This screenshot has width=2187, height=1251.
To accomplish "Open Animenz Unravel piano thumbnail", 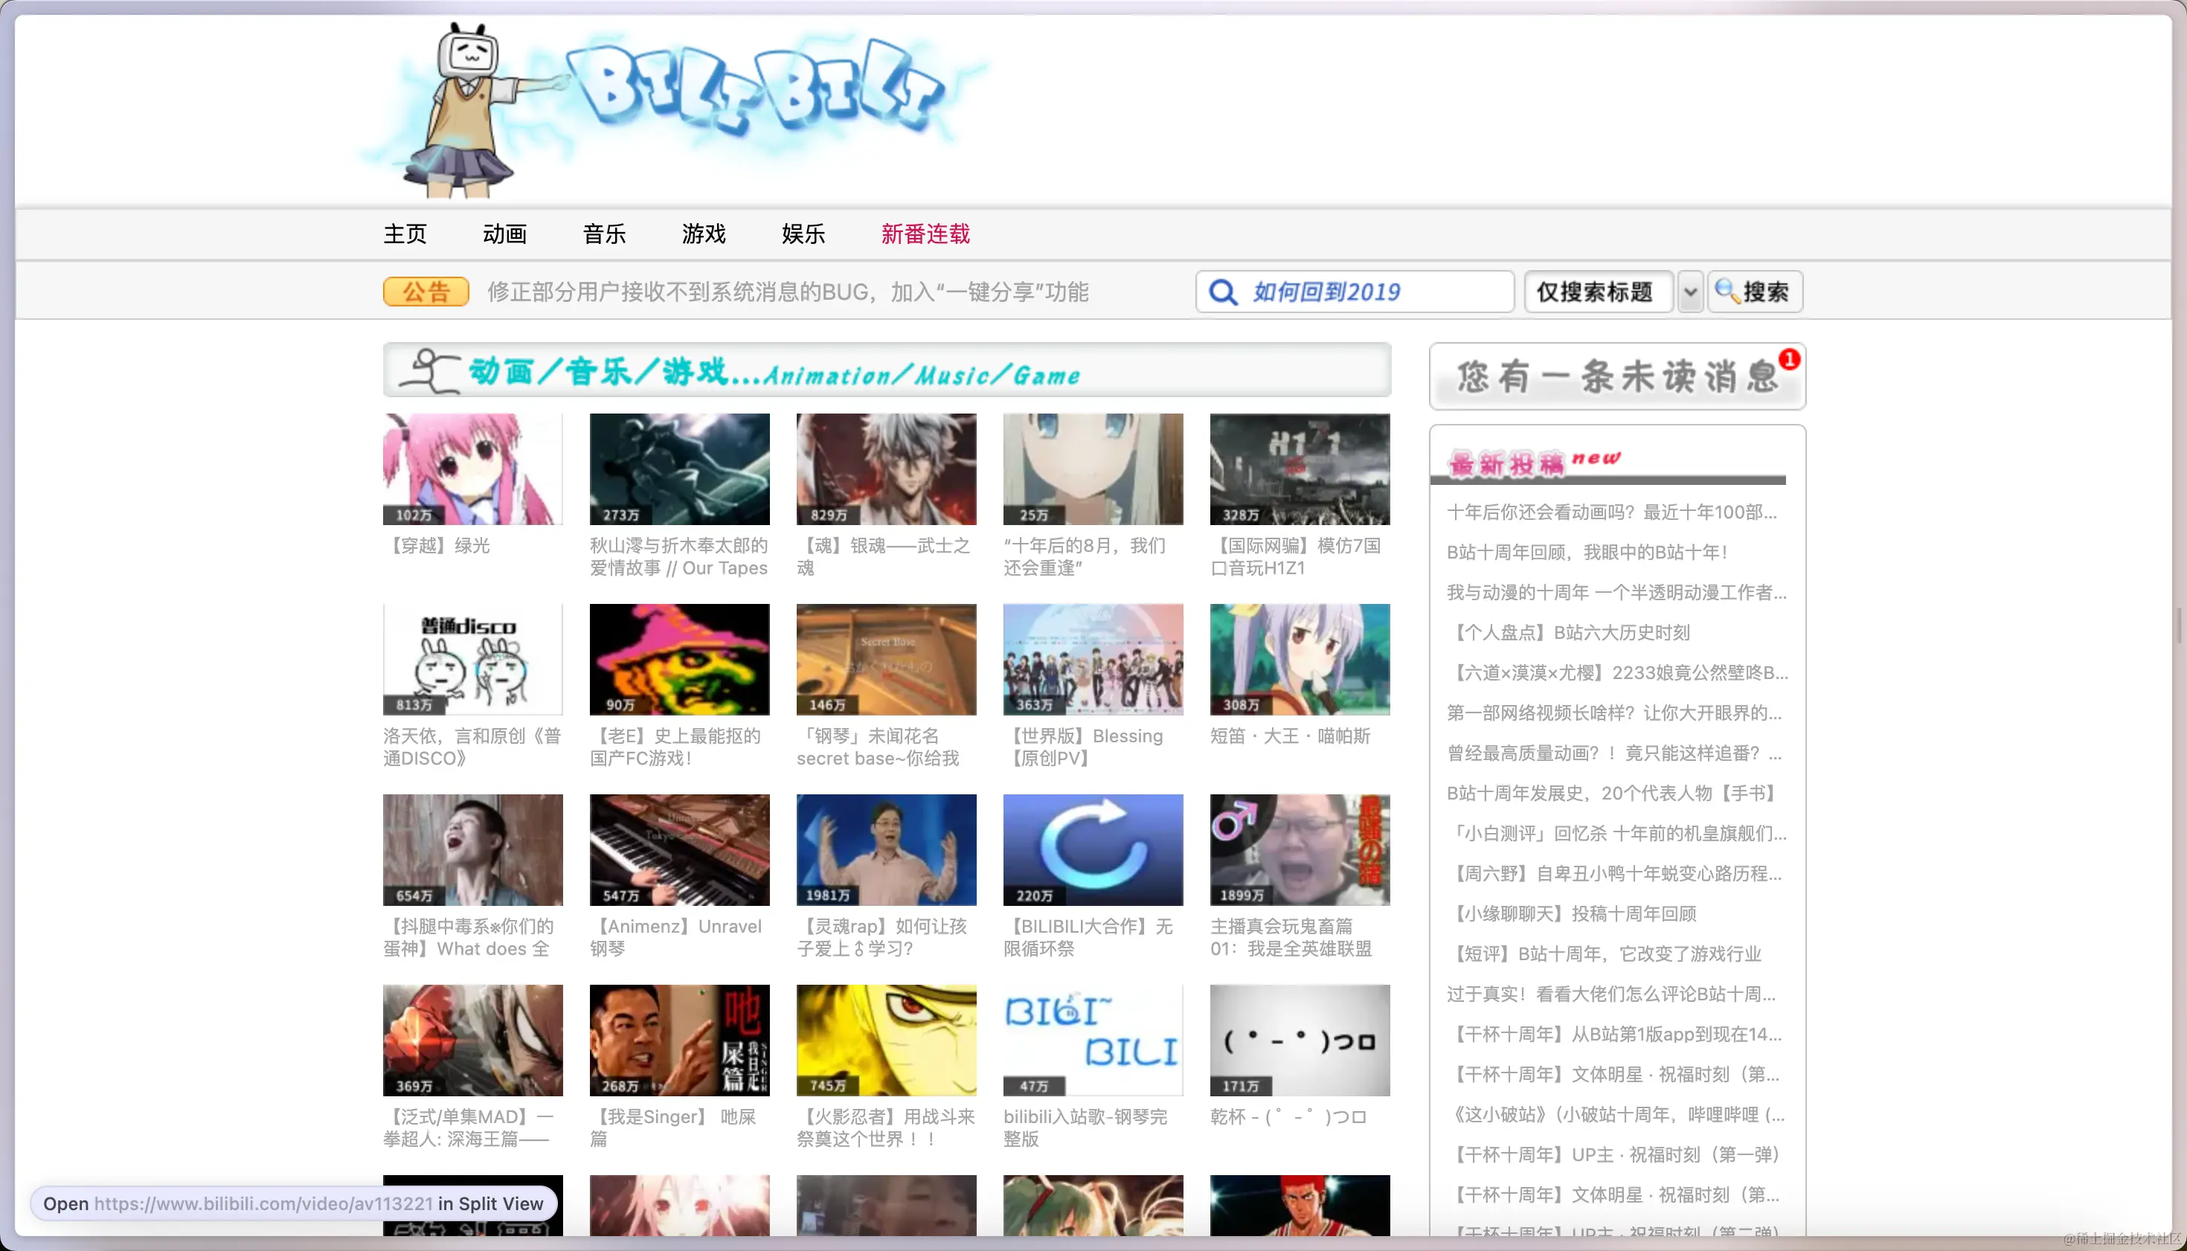I will (680, 850).
